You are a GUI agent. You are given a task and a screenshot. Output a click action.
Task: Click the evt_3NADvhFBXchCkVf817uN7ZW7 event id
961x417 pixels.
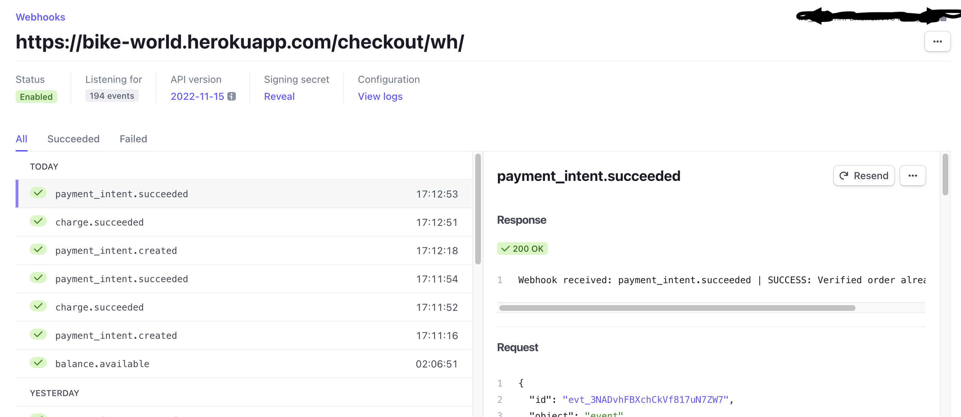coord(646,399)
